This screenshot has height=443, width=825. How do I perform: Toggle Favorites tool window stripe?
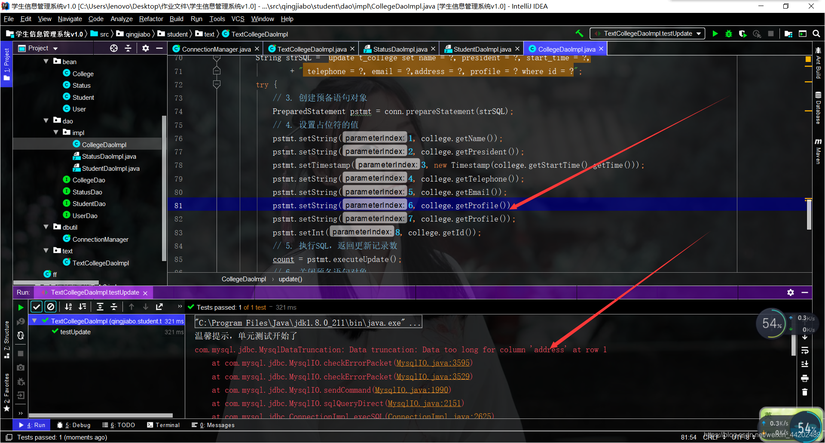(6, 392)
